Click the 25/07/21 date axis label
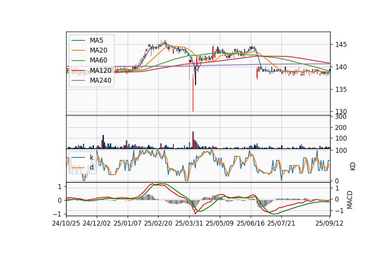 click(x=281, y=223)
